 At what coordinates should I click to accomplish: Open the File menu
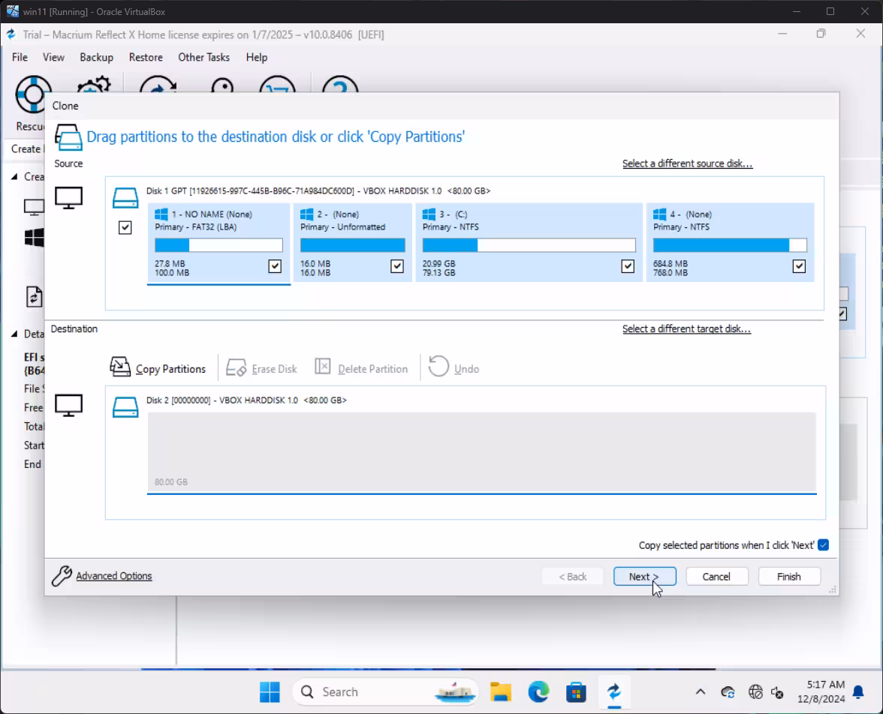point(20,58)
